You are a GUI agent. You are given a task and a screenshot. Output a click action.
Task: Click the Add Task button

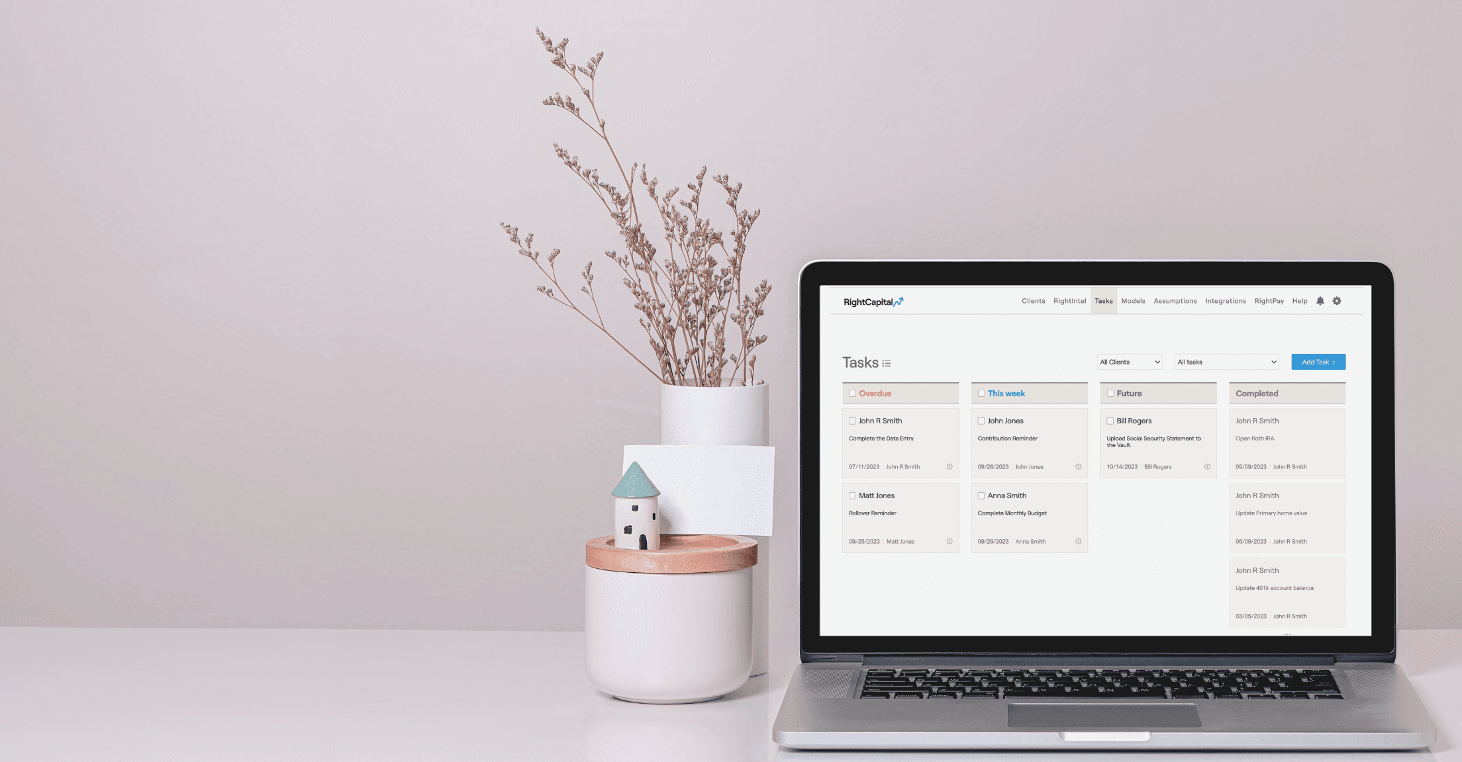pos(1317,361)
